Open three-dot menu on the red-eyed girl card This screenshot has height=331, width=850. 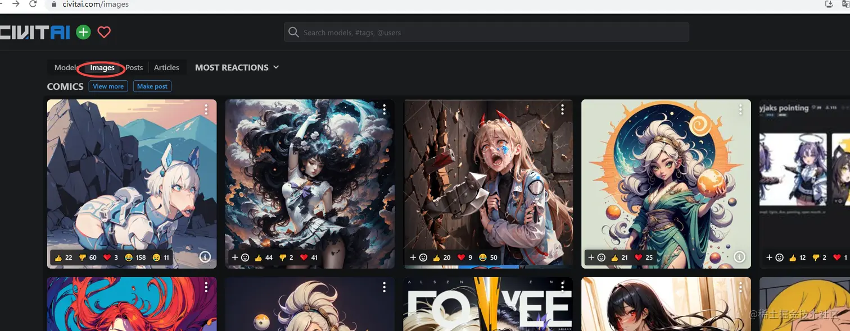740,287
